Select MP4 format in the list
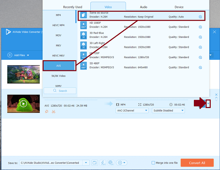The width and height of the screenshot is (220, 170). click(59, 15)
